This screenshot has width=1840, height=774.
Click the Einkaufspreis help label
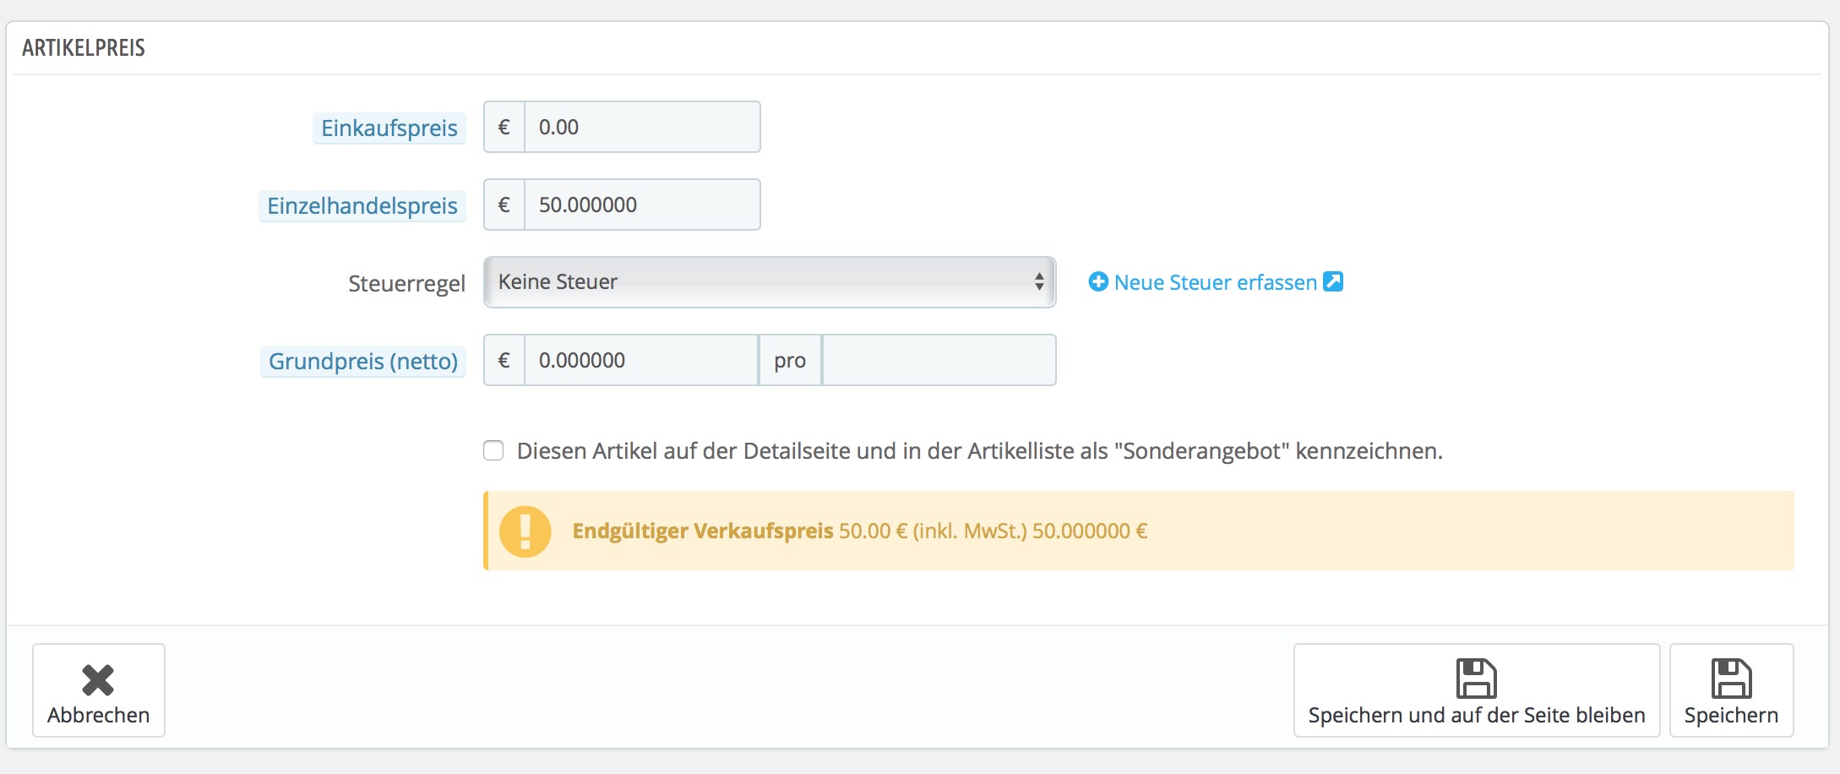tap(389, 128)
